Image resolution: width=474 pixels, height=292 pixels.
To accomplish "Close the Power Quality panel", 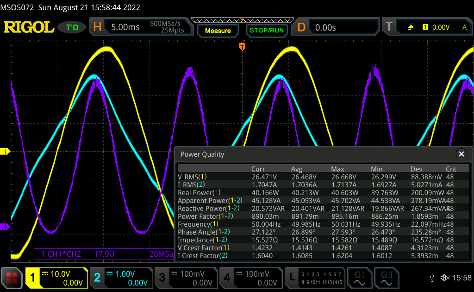I will pyautogui.click(x=461, y=154).
